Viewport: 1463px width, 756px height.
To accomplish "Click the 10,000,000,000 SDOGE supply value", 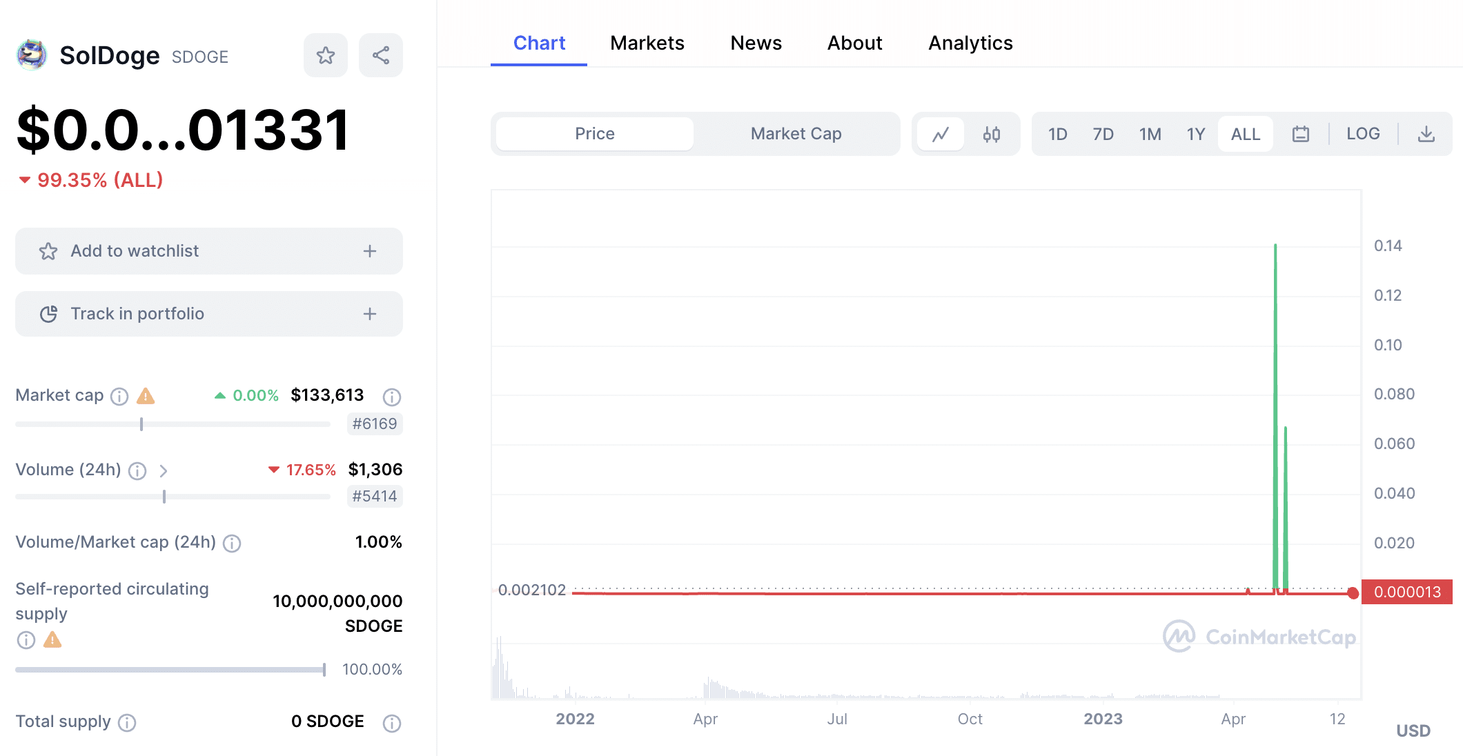I will (x=337, y=613).
